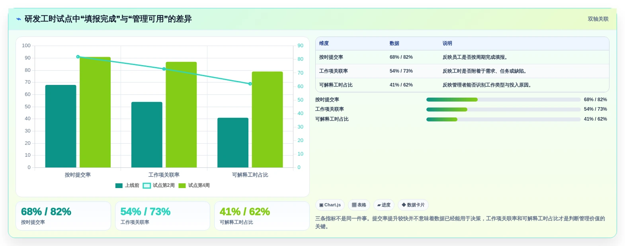
Task: Click the lightning bolt icon beside the title
Action: (18, 19)
